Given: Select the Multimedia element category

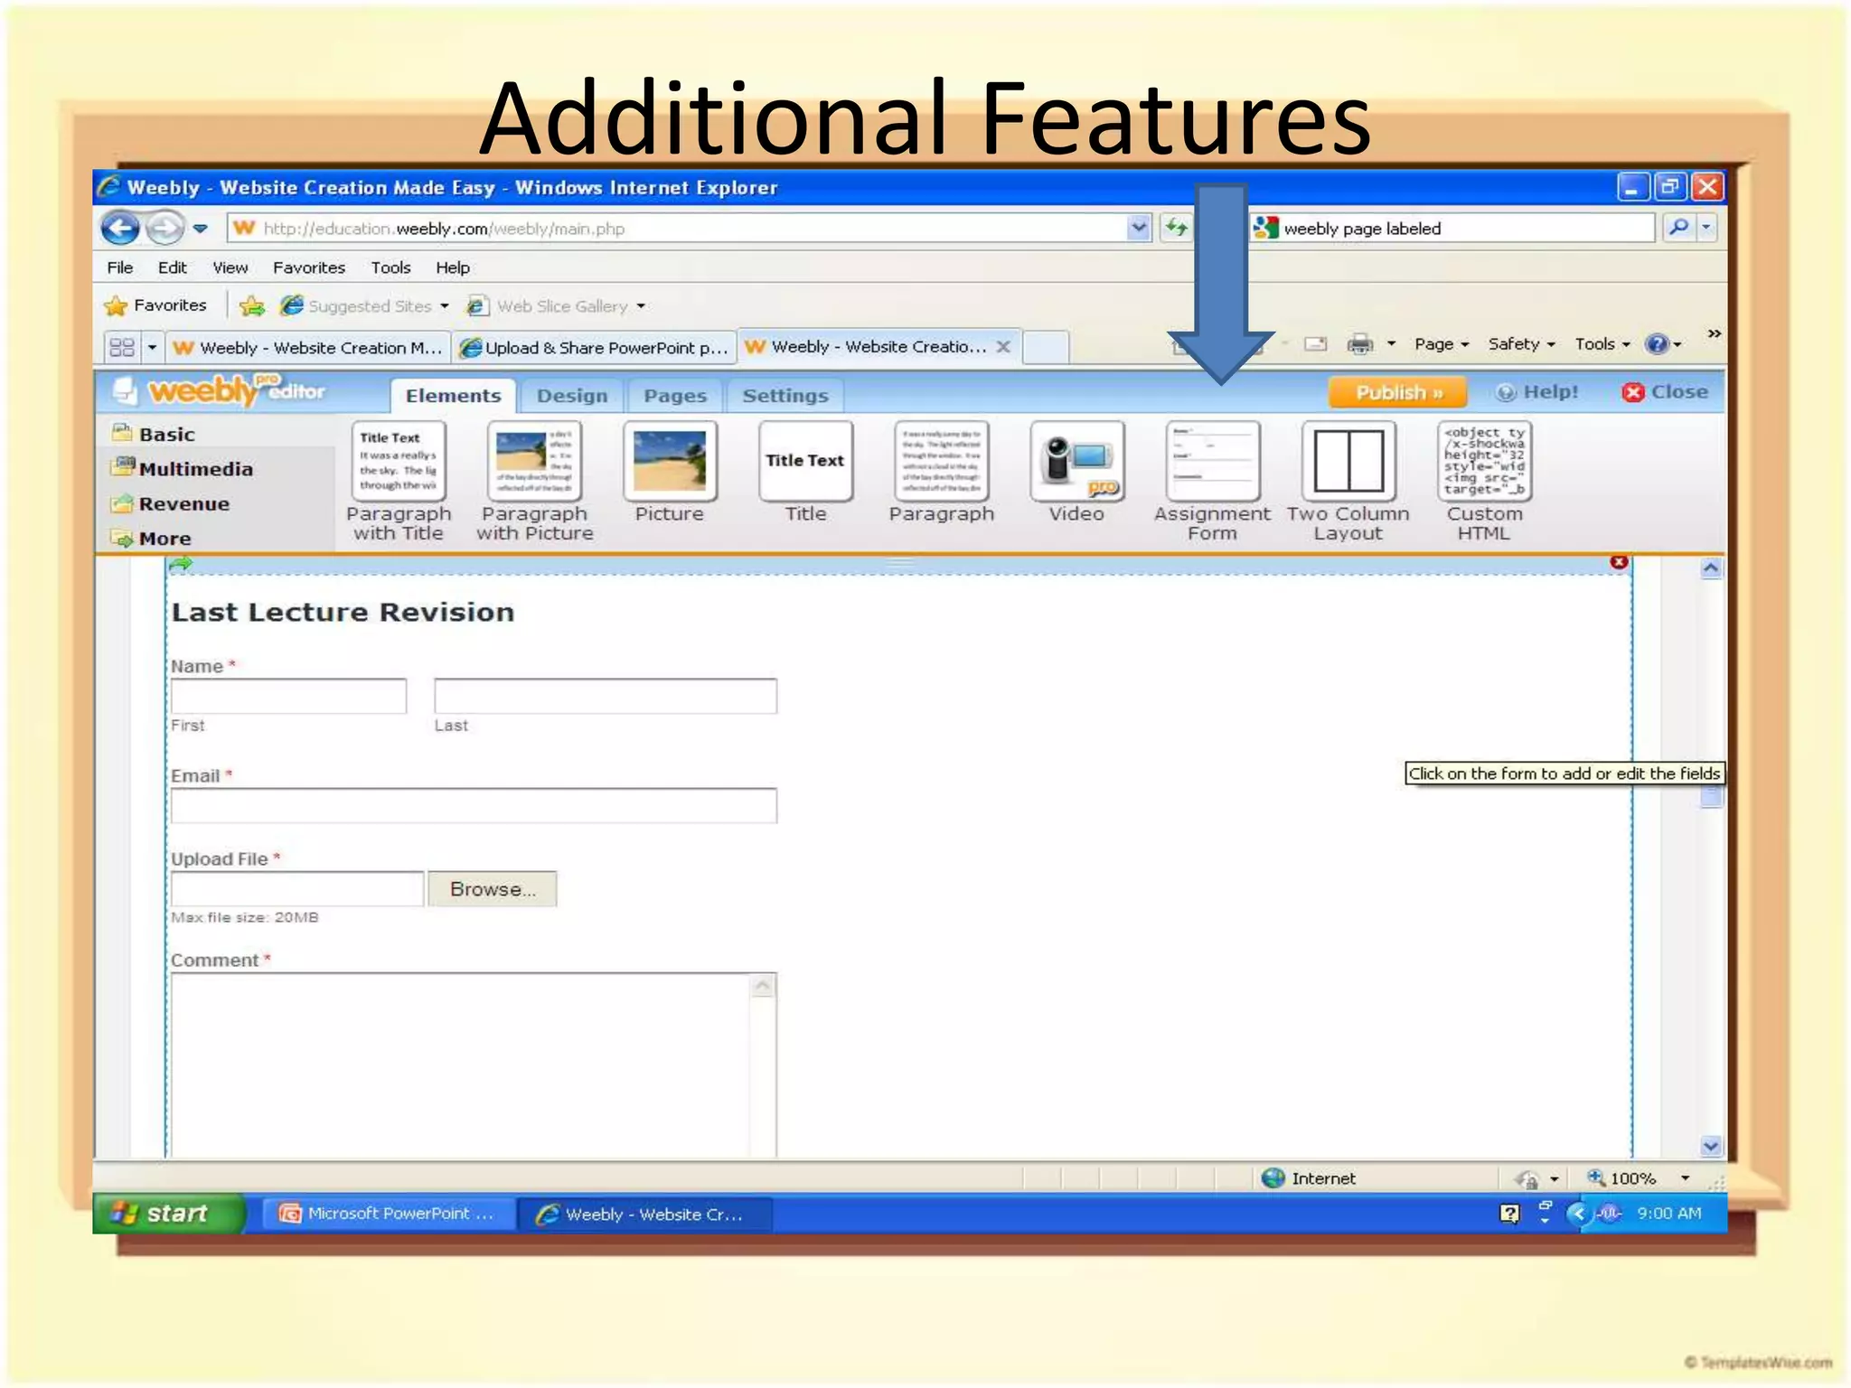Looking at the screenshot, I should (x=196, y=468).
